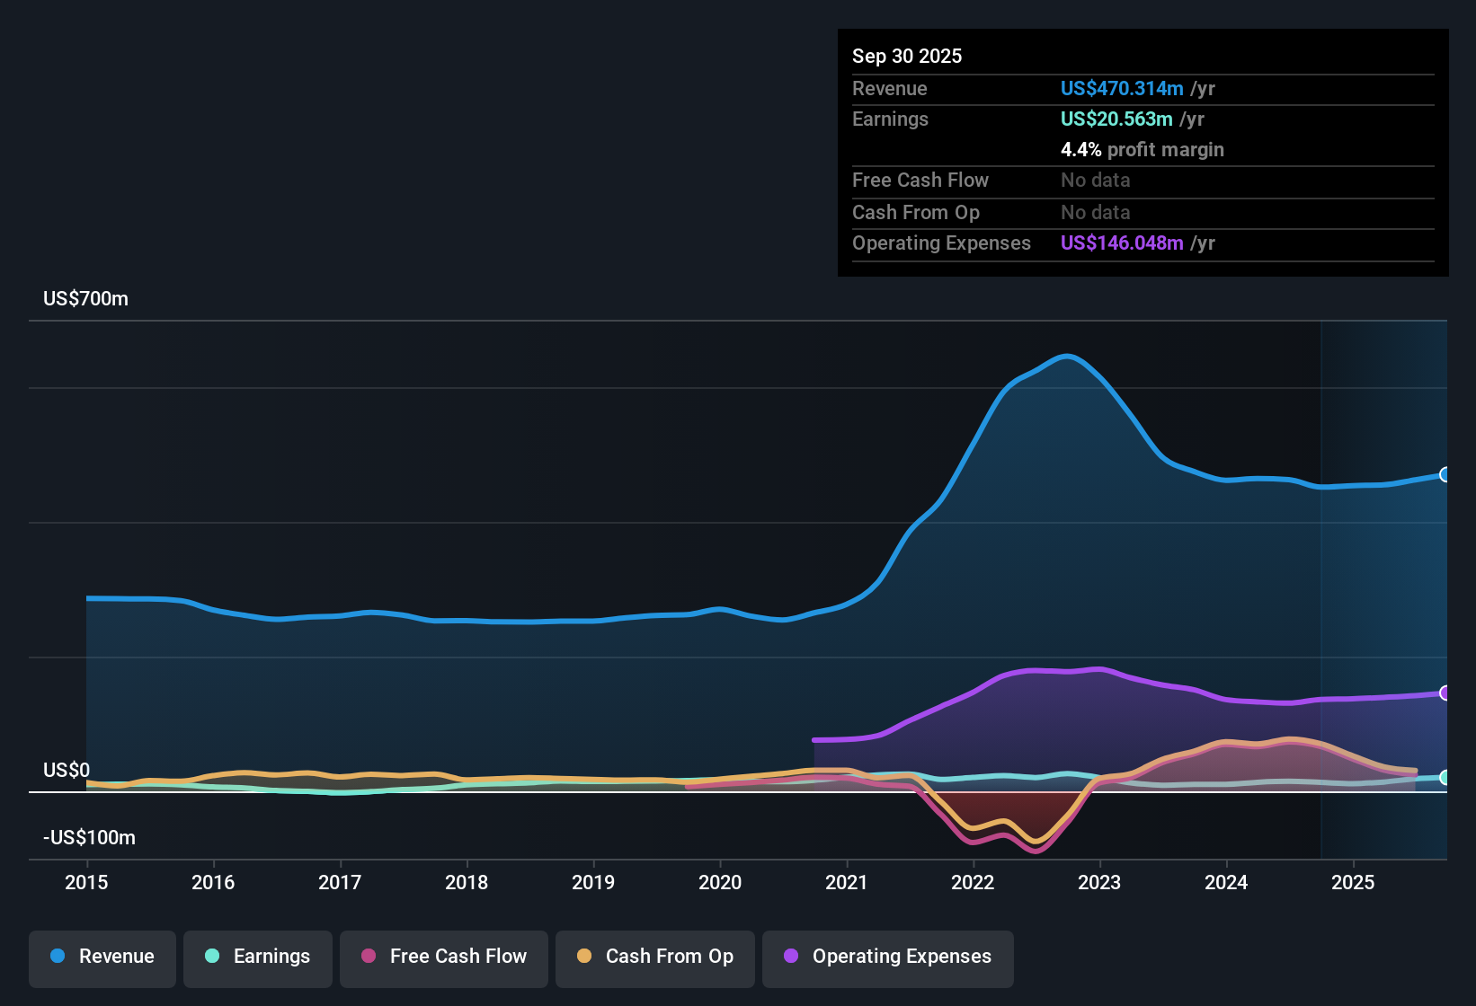The width and height of the screenshot is (1476, 1006).
Task: Expand the Free Cash Flow legend item
Action: pos(443,957)
